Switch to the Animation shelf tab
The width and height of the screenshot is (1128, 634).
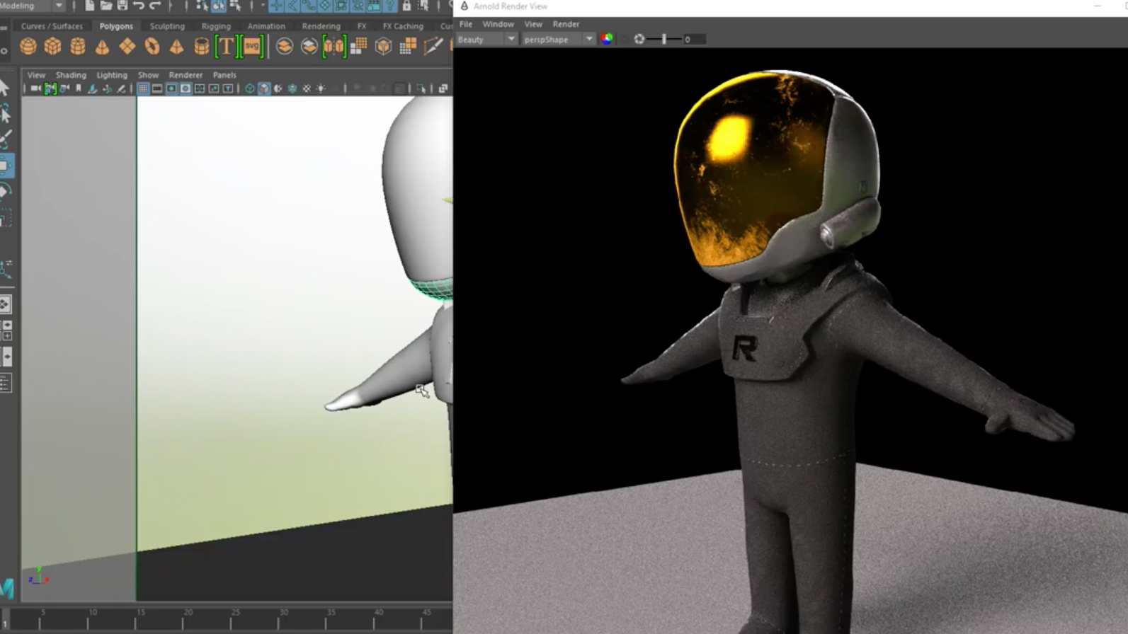click(266, 26)
